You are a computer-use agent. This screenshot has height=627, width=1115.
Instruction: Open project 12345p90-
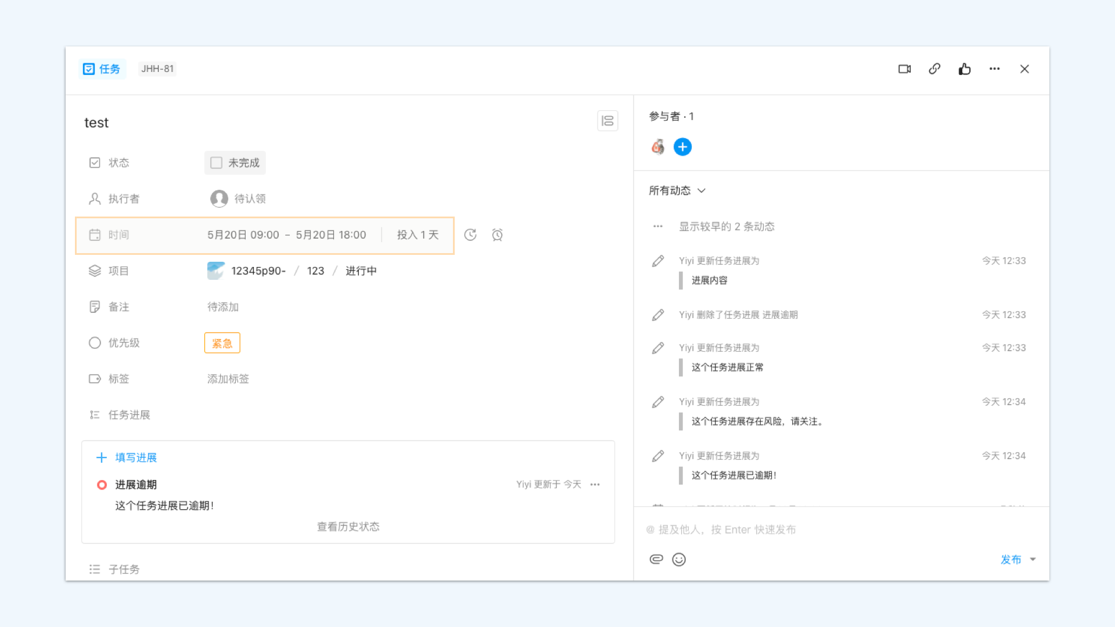(x=258, y=271)
